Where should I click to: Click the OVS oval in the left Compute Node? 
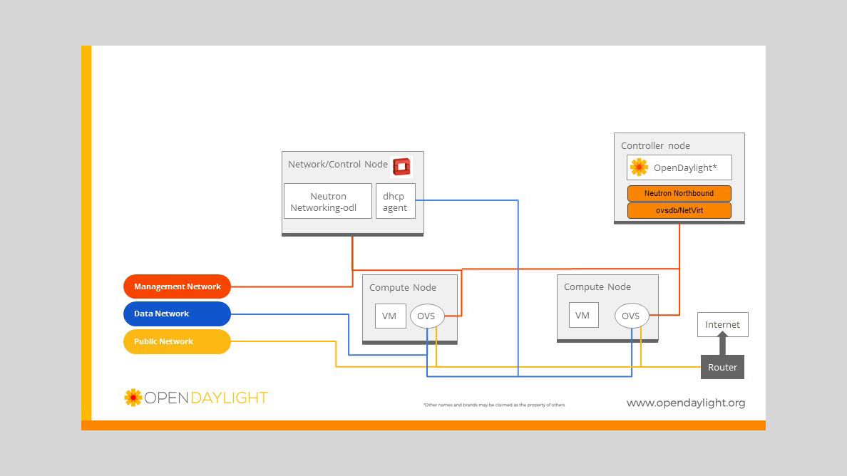pyautogui.click(x=426, y=316)
